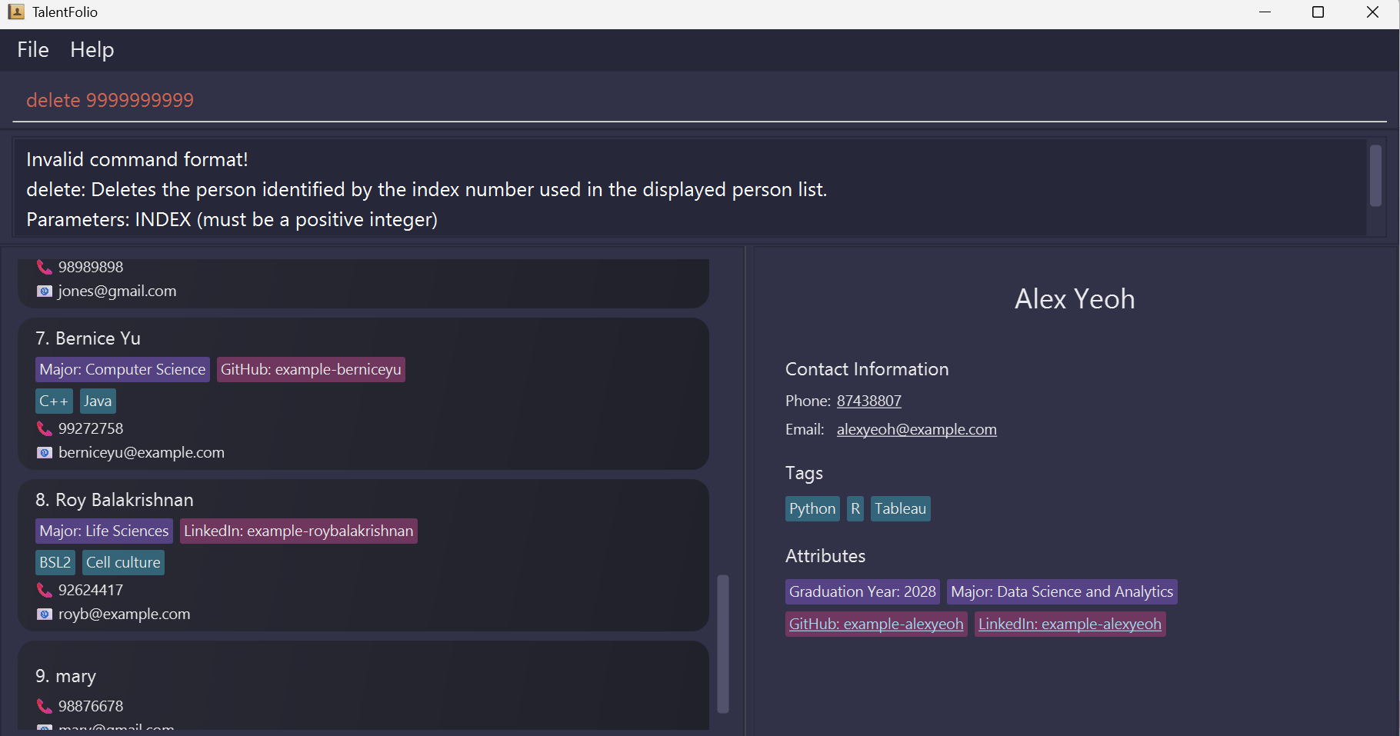The height and width of the screenshot is (736, 1400).
Task: Minimize the TalentFolio window
Action: coord(1265,12)
